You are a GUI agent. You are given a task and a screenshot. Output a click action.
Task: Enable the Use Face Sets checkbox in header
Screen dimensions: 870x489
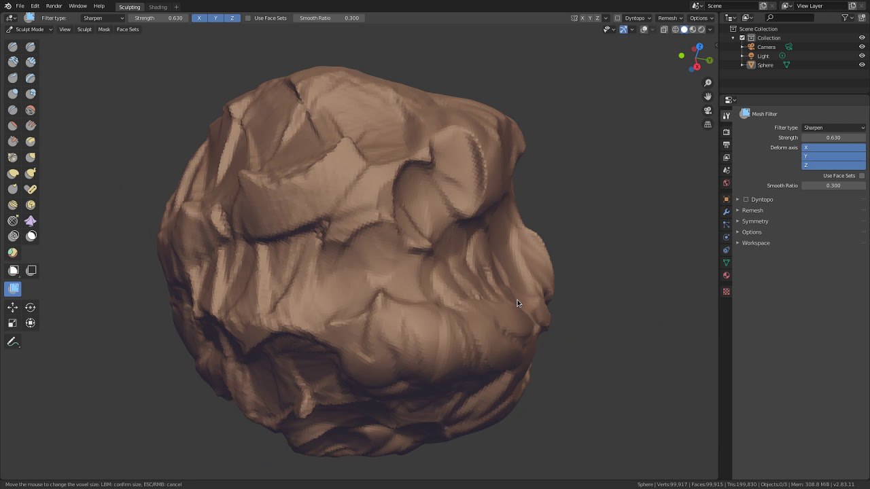pyautogui.click(x=248, y=18)
